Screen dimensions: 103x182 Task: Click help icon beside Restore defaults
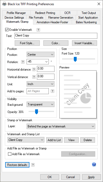33,165
